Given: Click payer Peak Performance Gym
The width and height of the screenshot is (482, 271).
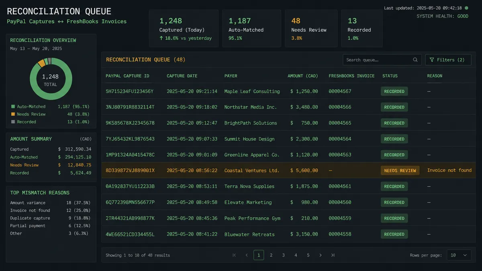Looking at the screenshot, I should pyautogui.click(x=252, y=218).
